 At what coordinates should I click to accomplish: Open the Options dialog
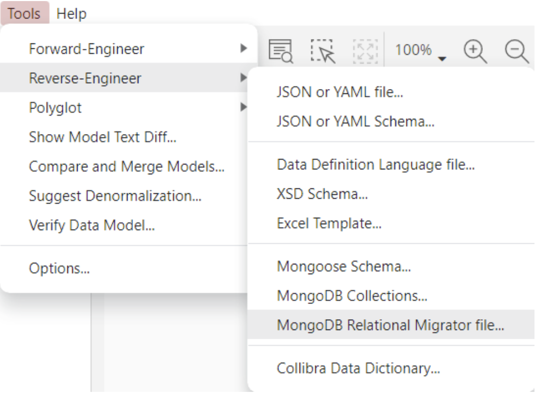pyautogui.click(x=54, y=268)
